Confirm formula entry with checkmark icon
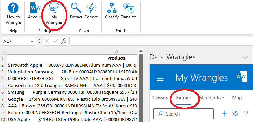The height and width of the screenshot is (124, 253). click(55, 41)
